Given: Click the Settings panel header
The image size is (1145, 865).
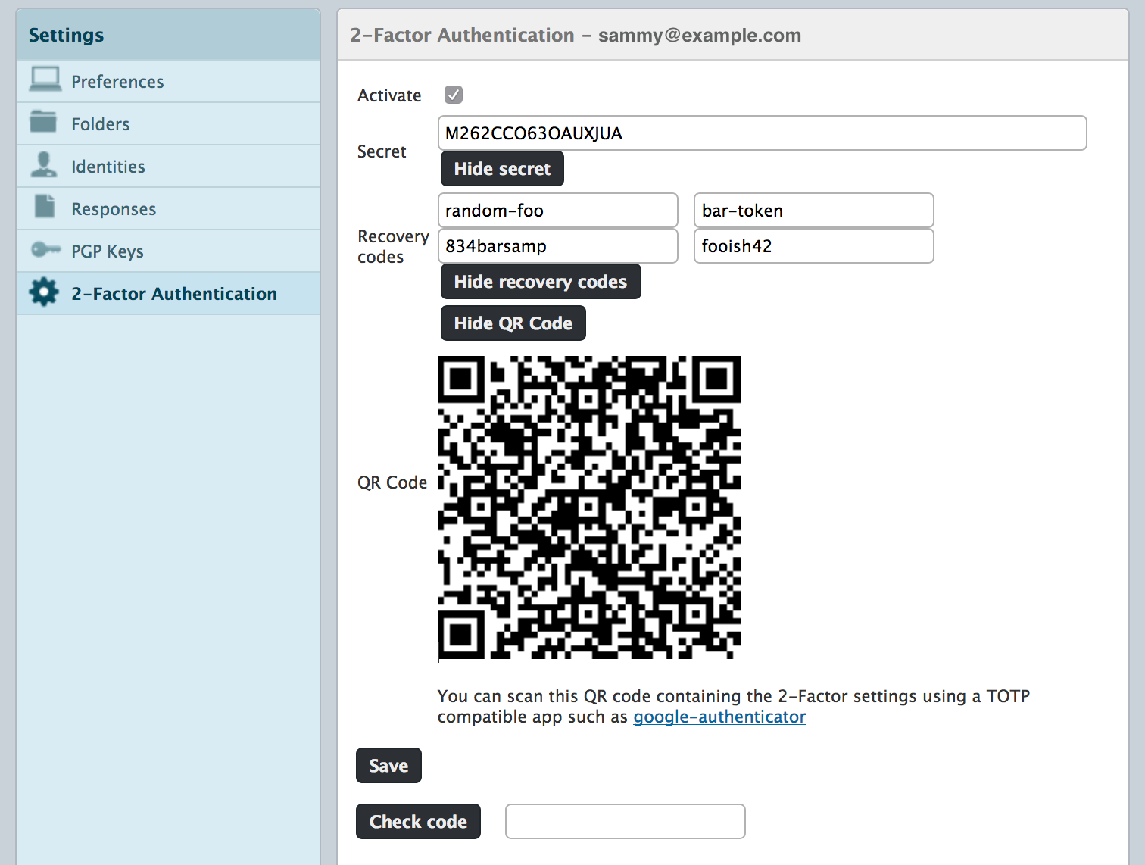Looking at the screenshot, I should pos(168,35).
